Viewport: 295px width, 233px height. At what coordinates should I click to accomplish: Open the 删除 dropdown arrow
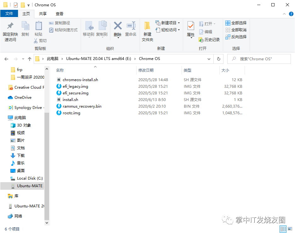pyautogui.click(x=118, y=38)
